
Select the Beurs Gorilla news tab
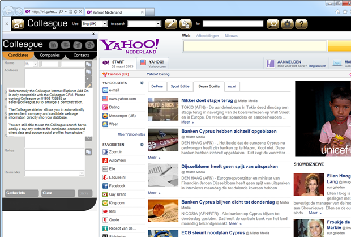click(x=209, y=86)
